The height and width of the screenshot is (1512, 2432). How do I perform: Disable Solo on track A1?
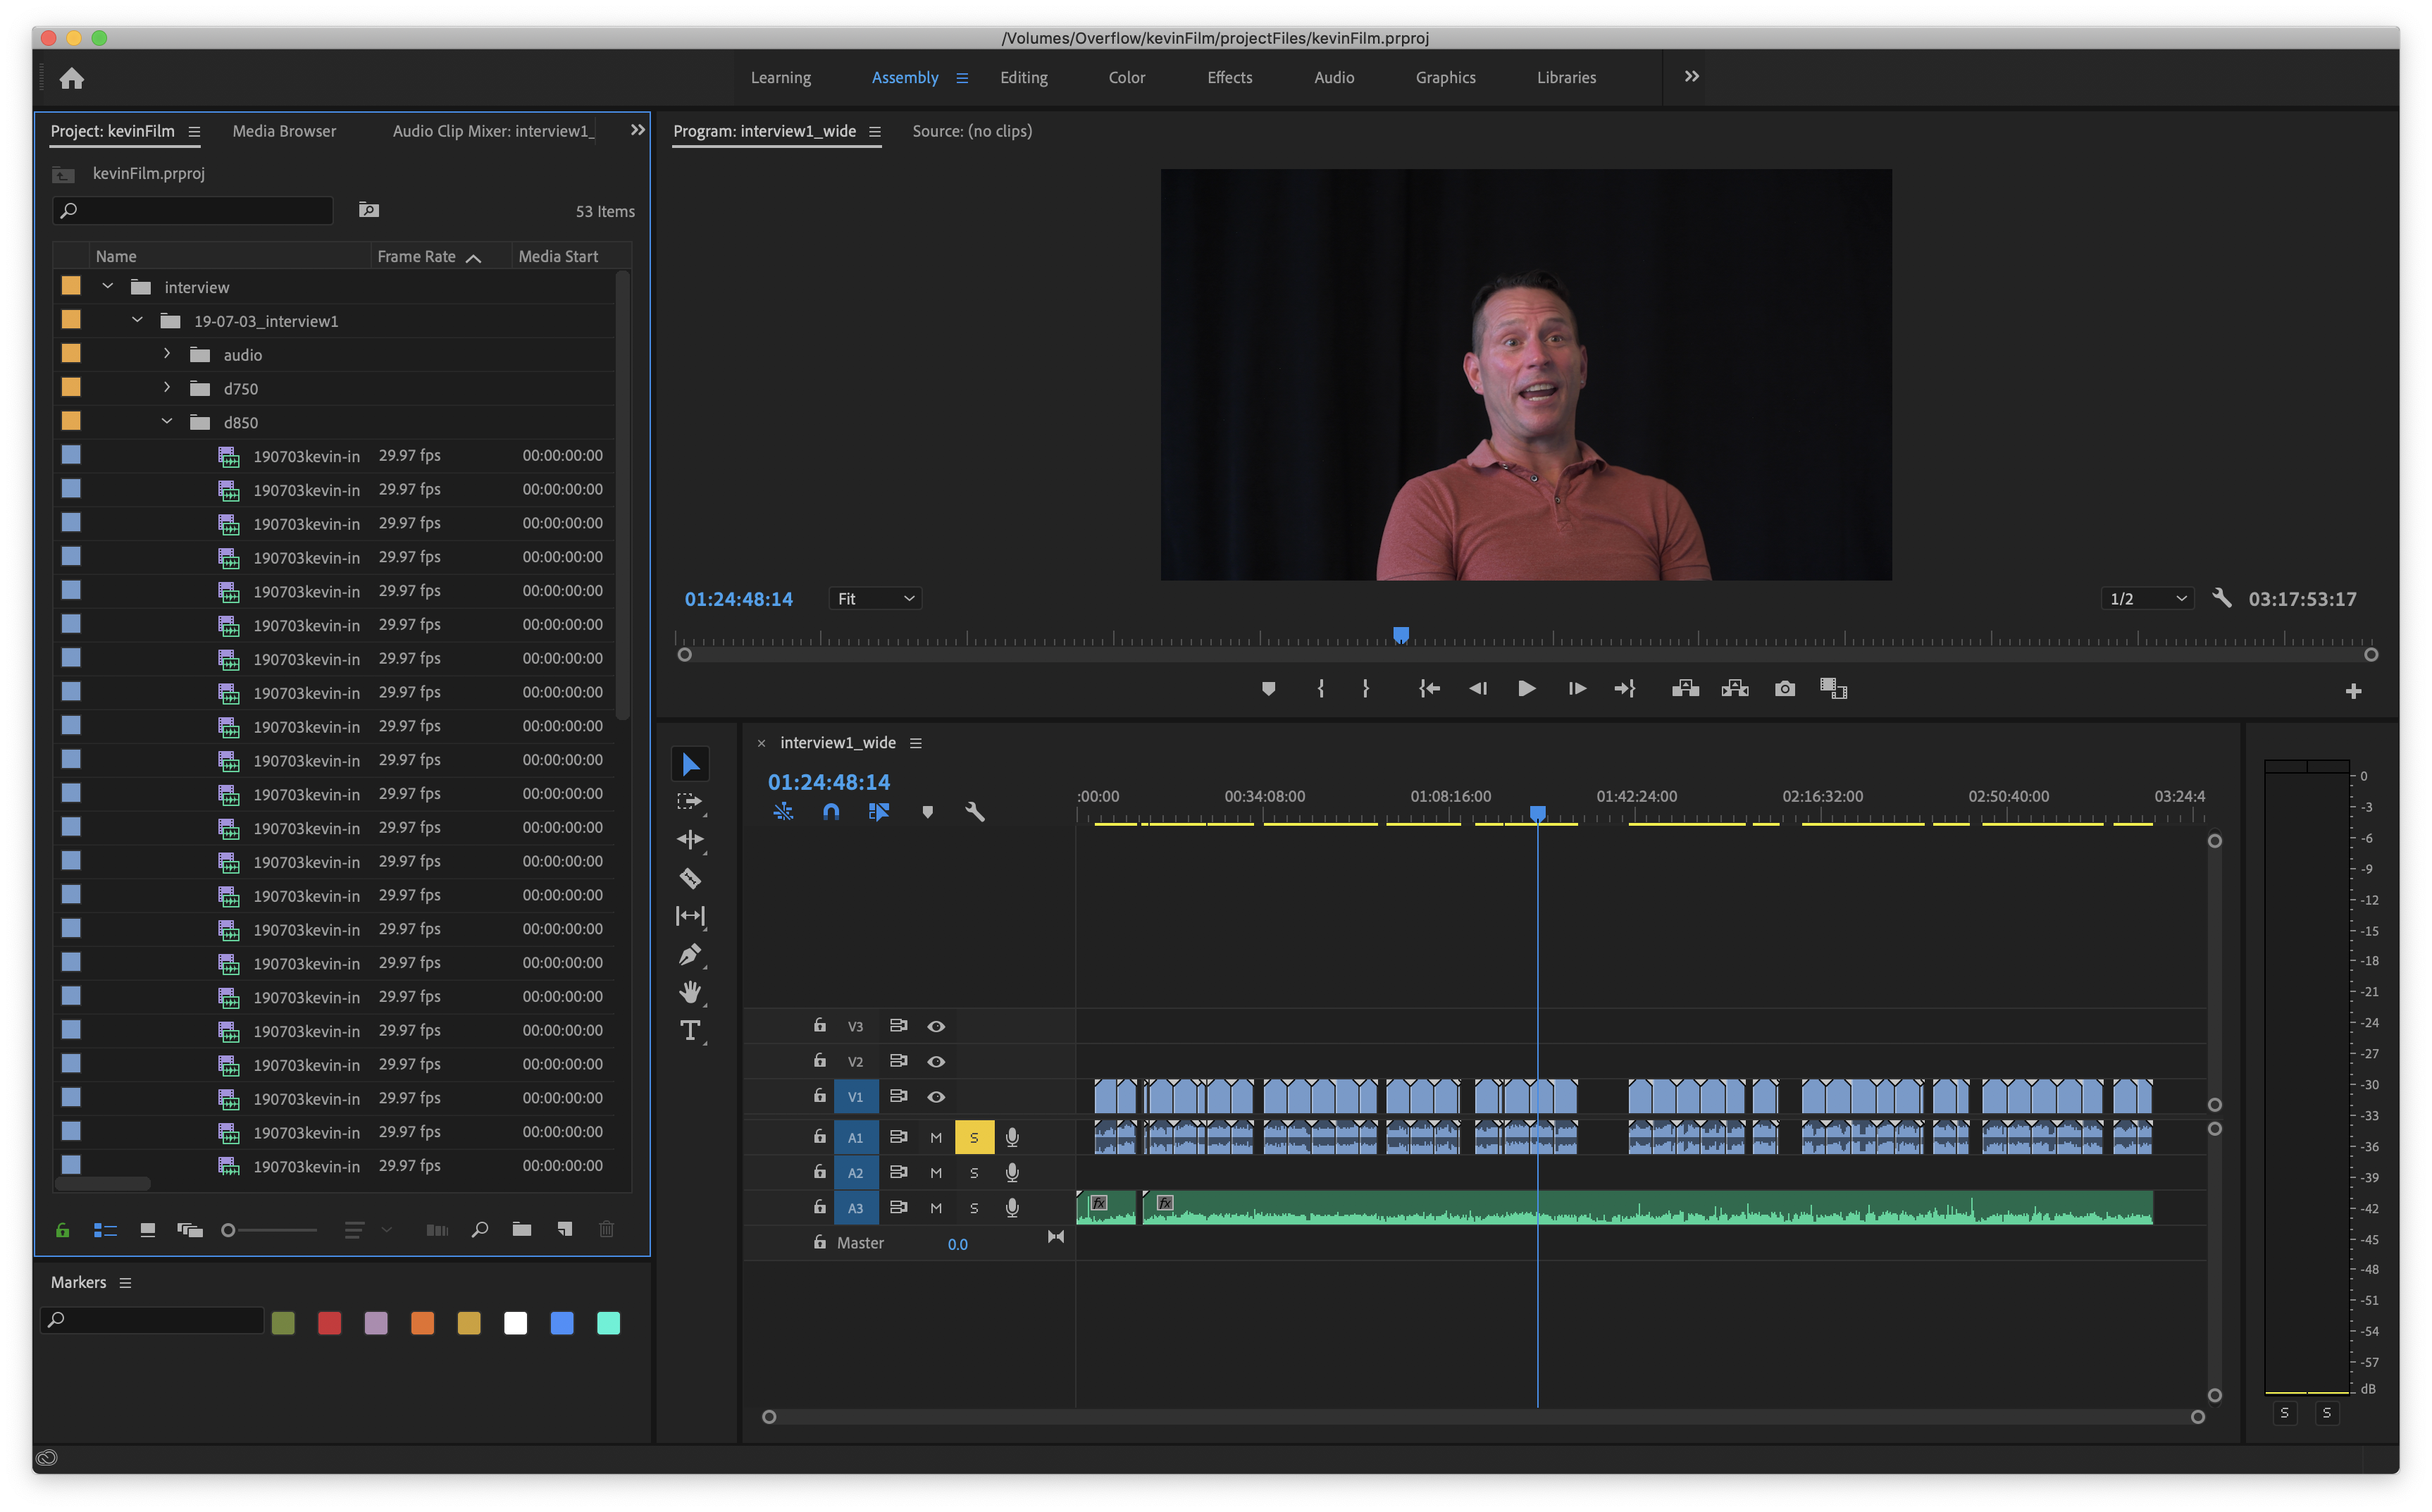pos(973,1137)
